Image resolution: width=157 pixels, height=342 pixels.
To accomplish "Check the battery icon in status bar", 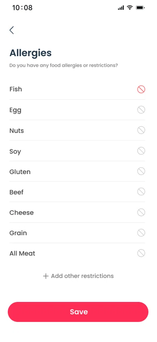I will 140,8.
